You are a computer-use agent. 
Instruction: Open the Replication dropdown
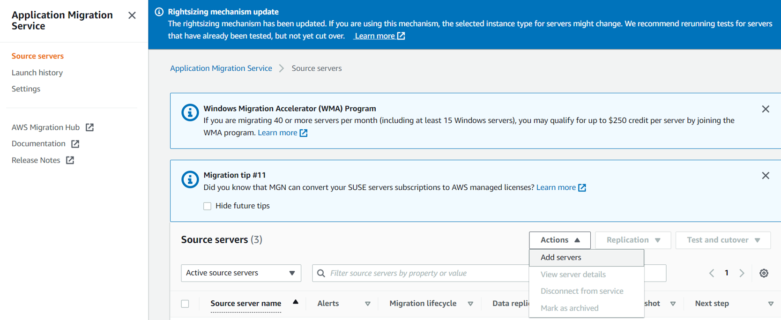(633, 240)
